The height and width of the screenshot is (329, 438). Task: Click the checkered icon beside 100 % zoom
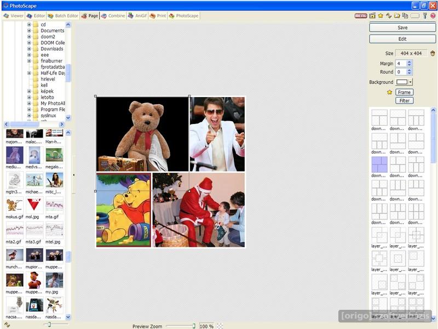220,326
